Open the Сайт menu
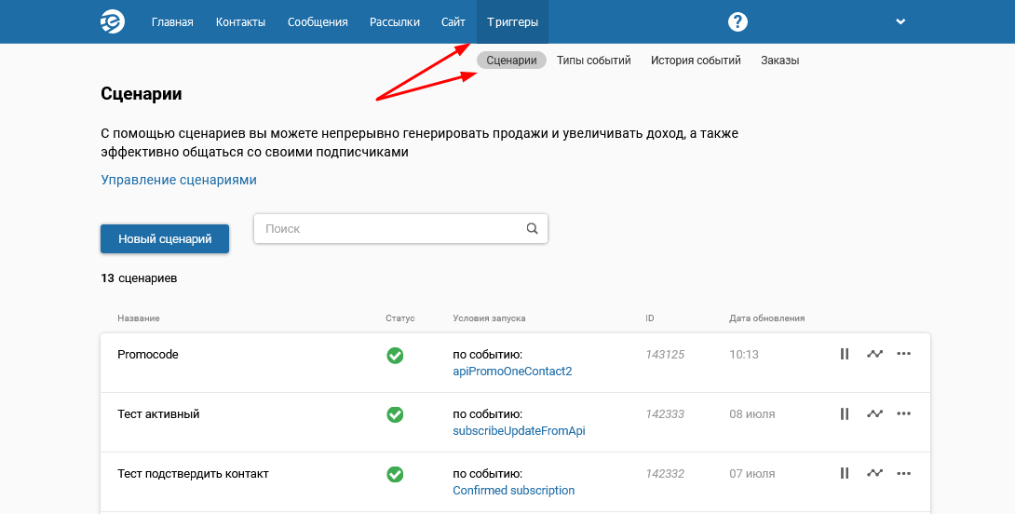 pyautogui.click(x=453, y=22)
